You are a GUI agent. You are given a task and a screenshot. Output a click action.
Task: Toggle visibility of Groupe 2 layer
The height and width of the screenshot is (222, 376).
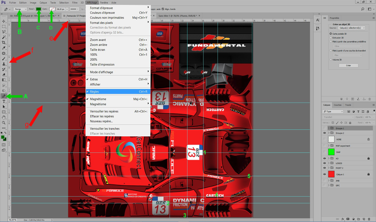324,133
